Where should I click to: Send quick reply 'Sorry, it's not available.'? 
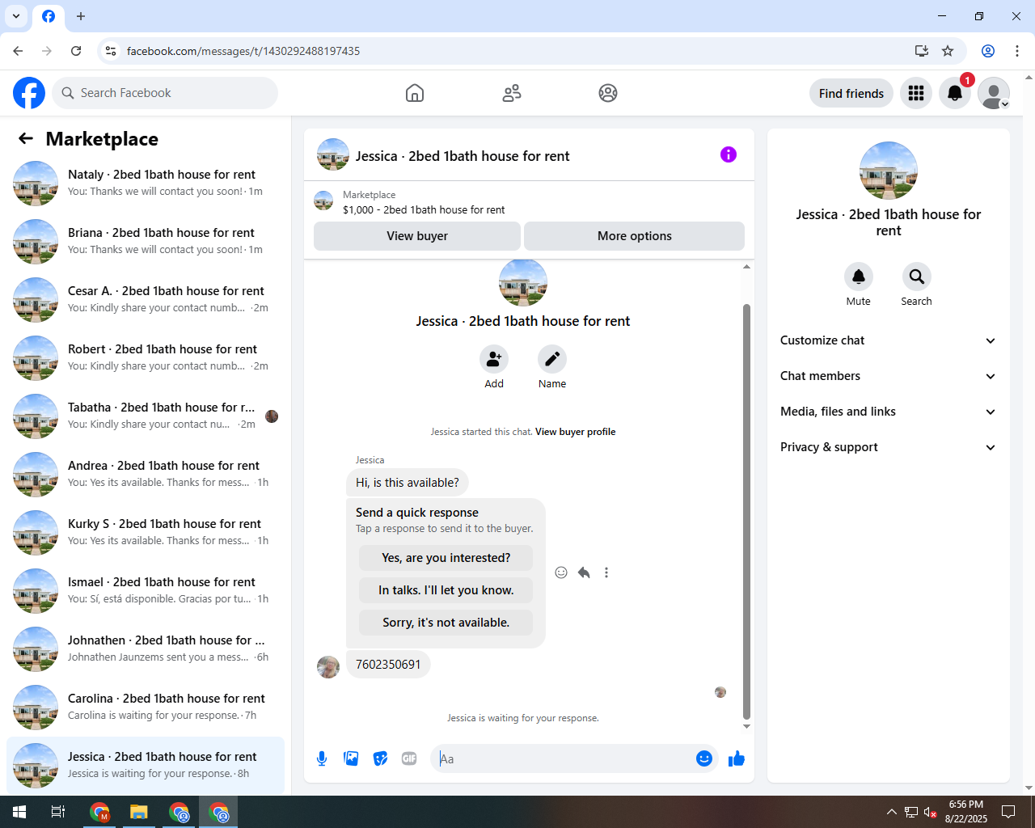click(x=446, y=623)
